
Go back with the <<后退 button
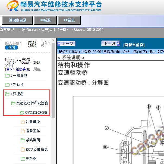[x=46, y=20]
